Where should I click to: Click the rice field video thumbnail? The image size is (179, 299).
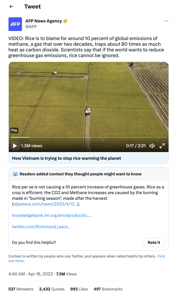tap(89, 99)
